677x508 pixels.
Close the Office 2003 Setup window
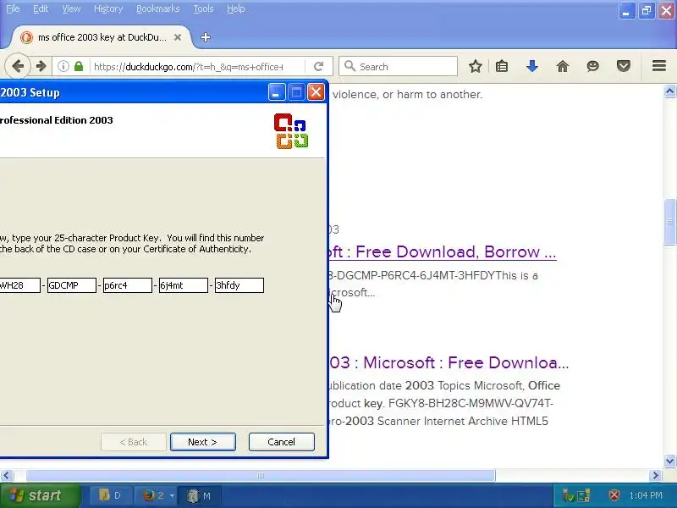[316, 92]
